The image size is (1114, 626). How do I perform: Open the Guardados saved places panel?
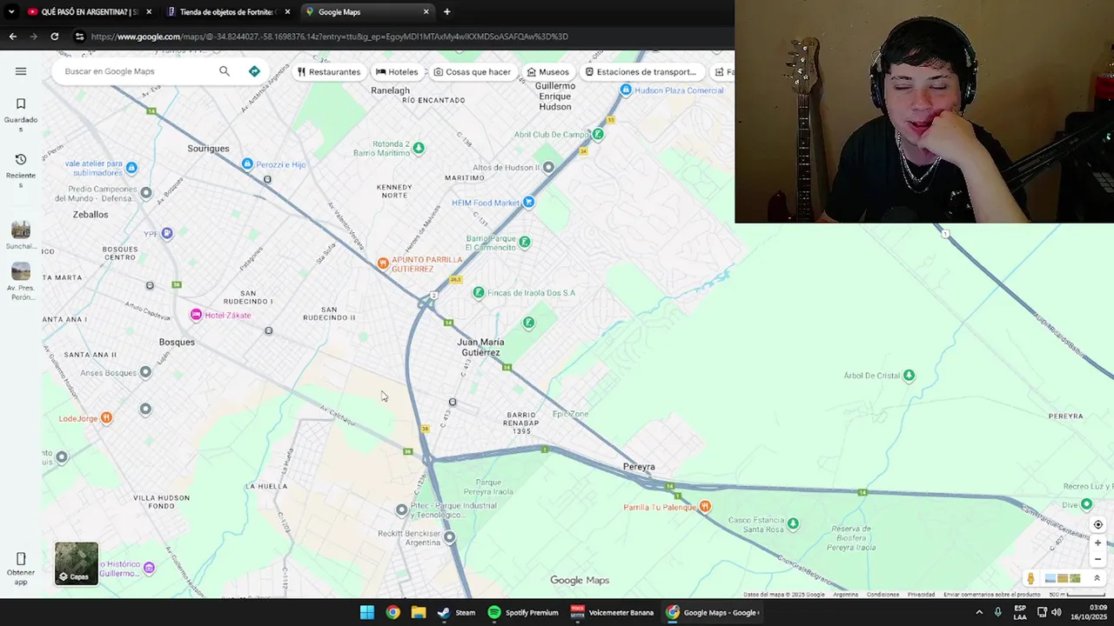pyautogui.click(x=21, y=115)
